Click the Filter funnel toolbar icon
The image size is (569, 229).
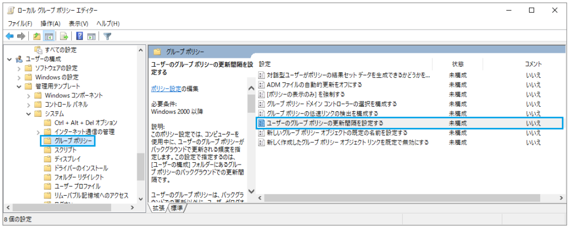[107, 36]
